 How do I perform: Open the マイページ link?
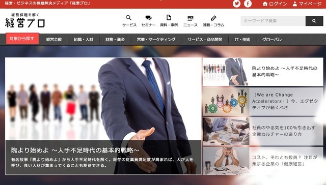click(310, 4)
